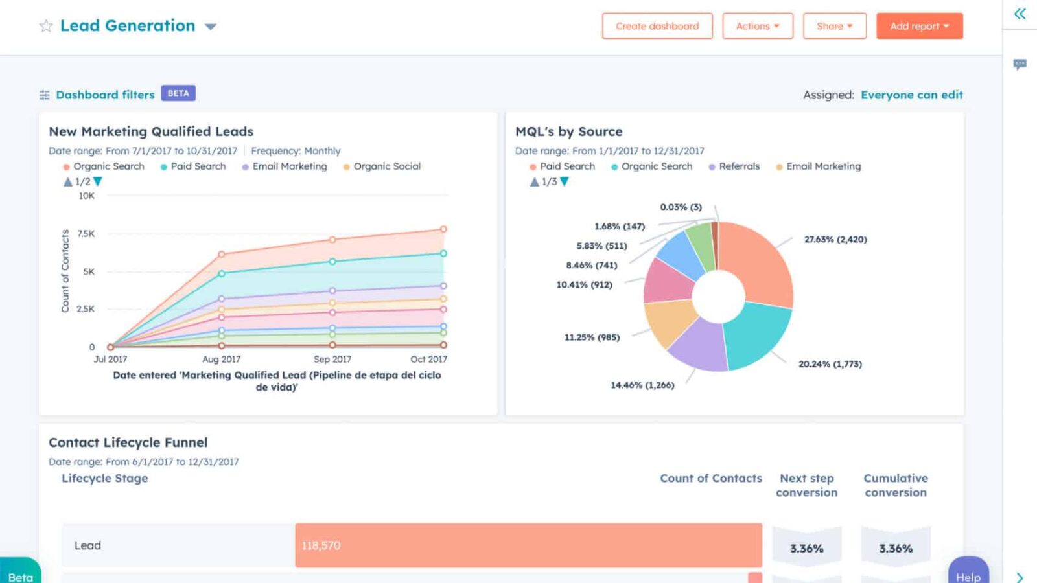Click the Next step conversion column header
This screenshot has height=583, width=1037.
[807, 485]
